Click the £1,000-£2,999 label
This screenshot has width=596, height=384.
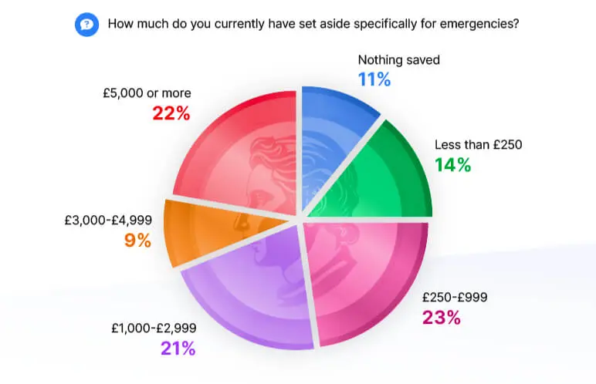click(x=152, y=327)
